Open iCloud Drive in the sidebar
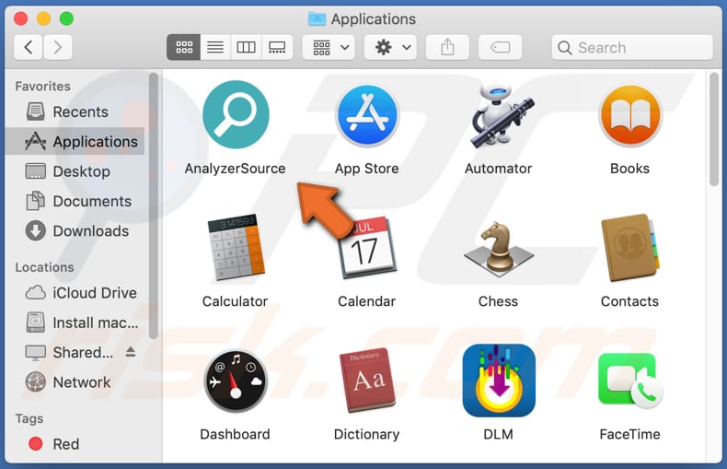 (75, 293)
